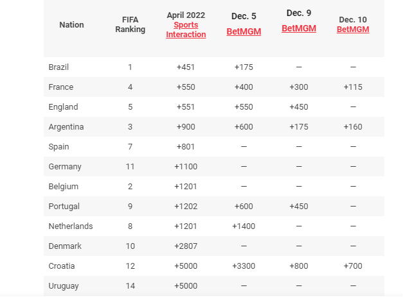This screenshot has height=297, width=403.
Task: Select the Brazil row name
Action: (58, 67)
